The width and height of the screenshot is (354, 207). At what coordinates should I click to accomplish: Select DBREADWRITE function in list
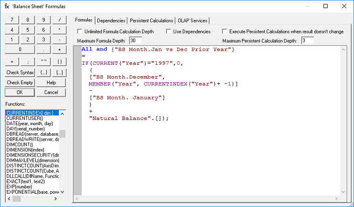point(32,139)
